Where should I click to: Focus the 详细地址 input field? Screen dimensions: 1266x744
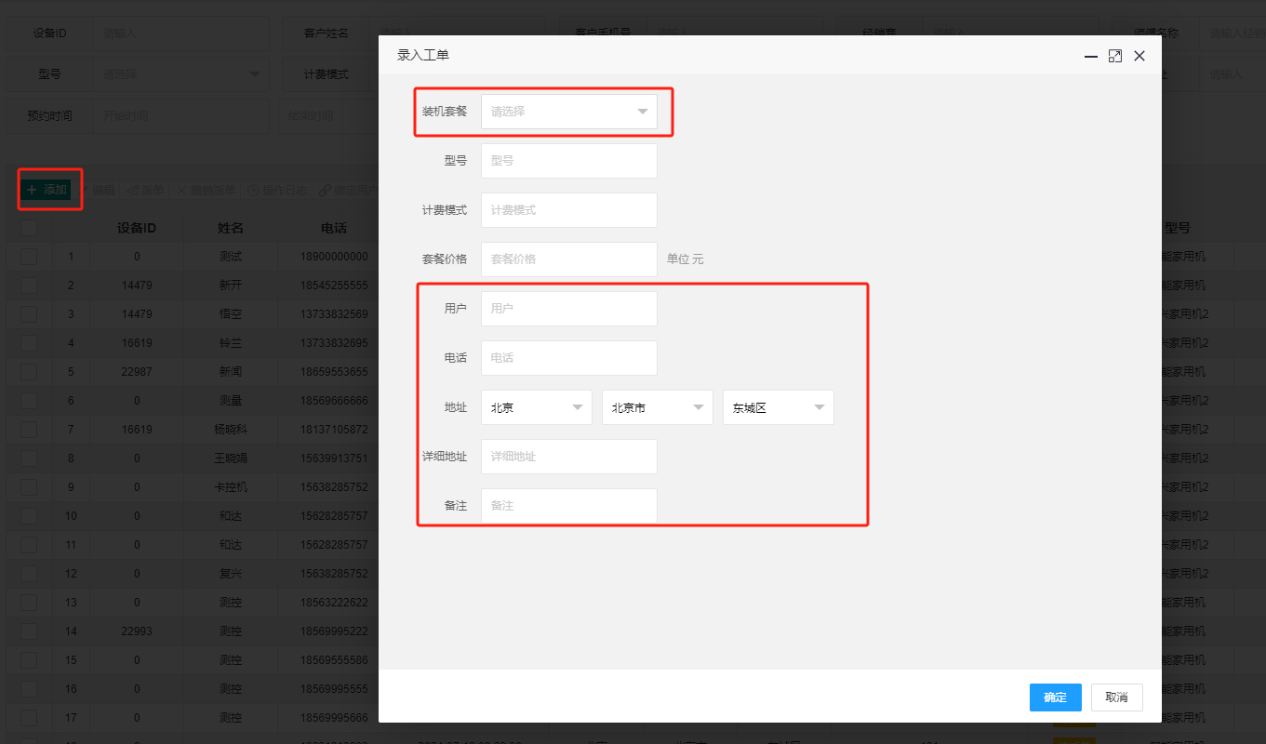coord(569,457)
